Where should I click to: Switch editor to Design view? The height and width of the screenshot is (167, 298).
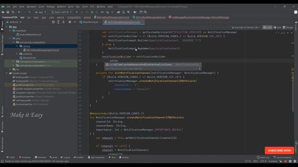tap(288, 27)
